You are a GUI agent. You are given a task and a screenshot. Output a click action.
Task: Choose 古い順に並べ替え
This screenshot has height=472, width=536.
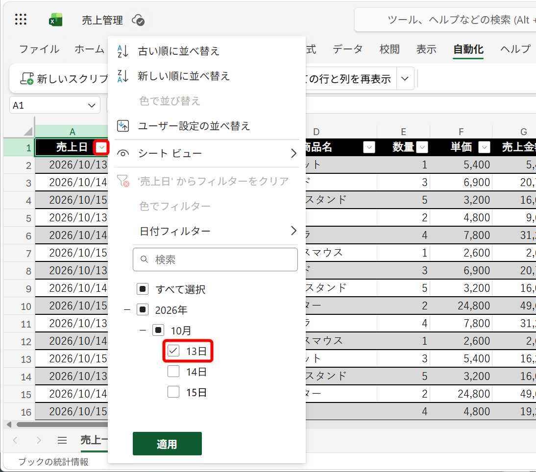coord(206,51)
